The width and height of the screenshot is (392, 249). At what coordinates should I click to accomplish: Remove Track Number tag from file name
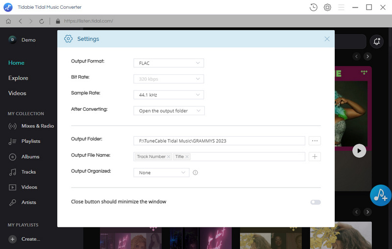tap(169, 157)
